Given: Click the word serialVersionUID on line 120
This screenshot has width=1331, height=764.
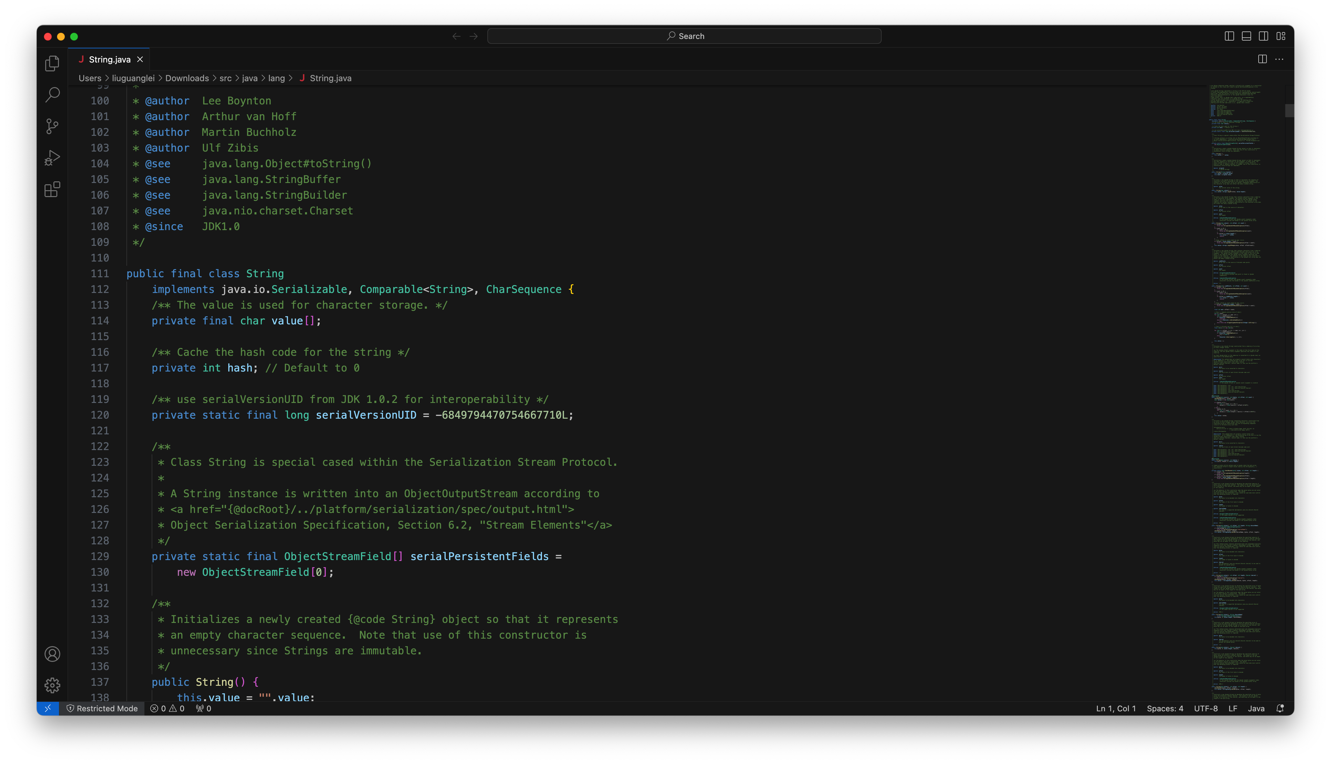Looking at the screenshot, I should (x=366, y=415).
